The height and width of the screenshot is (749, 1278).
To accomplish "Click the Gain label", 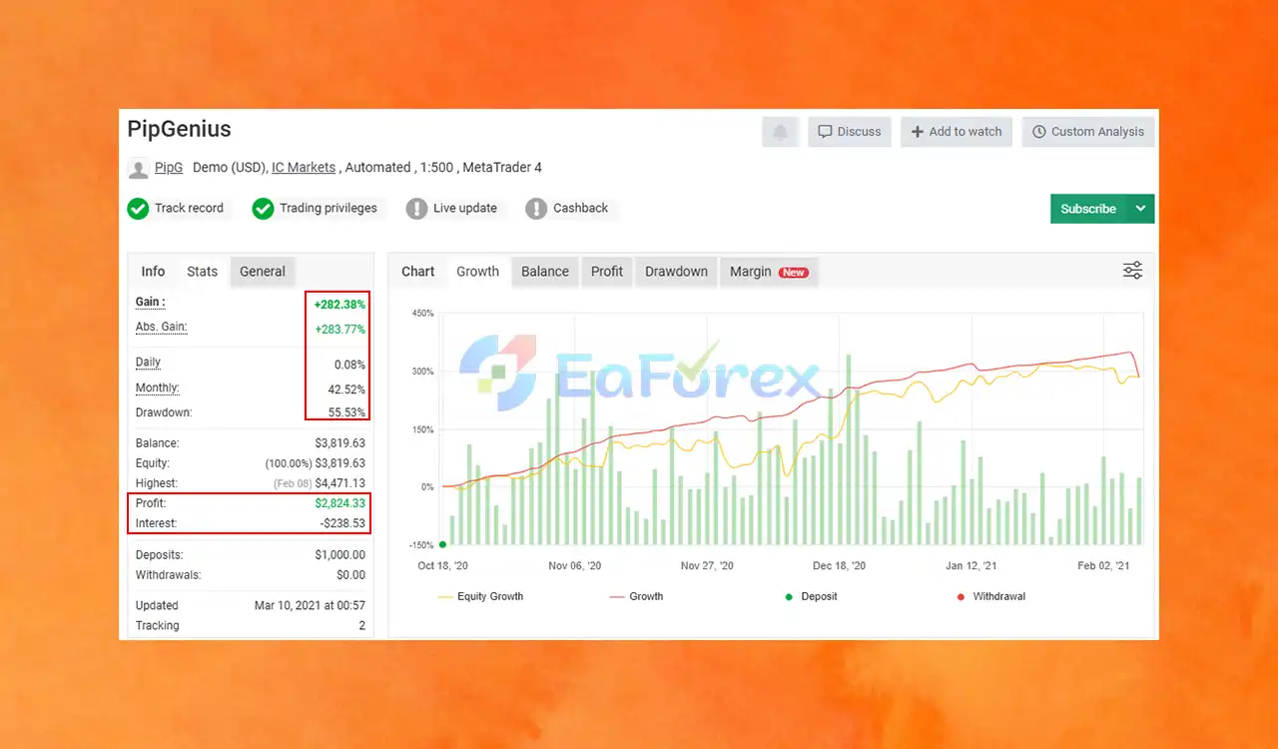I will coord(150,302).
